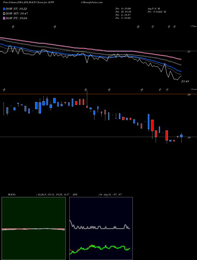Viewport: 197px width, 260px height.
Task: Click the 'Pre C: 19.05' value
Action: 123,18
